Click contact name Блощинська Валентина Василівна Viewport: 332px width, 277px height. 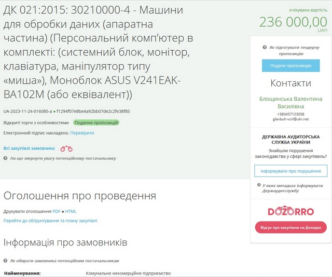point(290,103)
